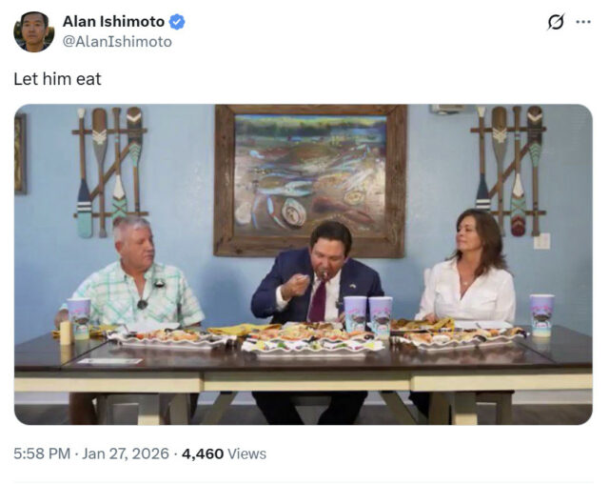Open the three-dot more options menu
This screenshot has height=484, width=609.
[x=583, y=22]
